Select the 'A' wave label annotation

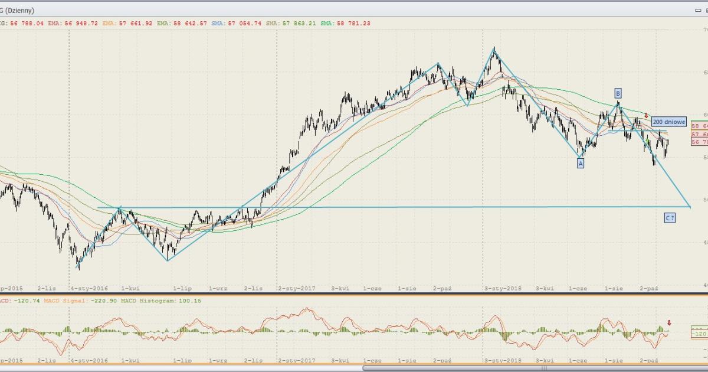[581, 164]
